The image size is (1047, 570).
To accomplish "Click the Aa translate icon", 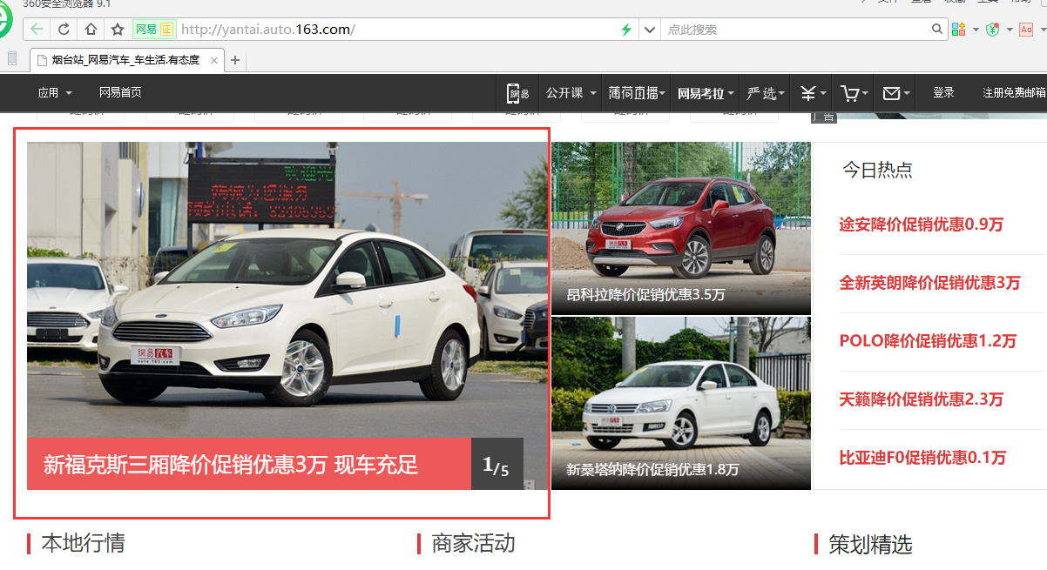I will tap(1026, 30).
